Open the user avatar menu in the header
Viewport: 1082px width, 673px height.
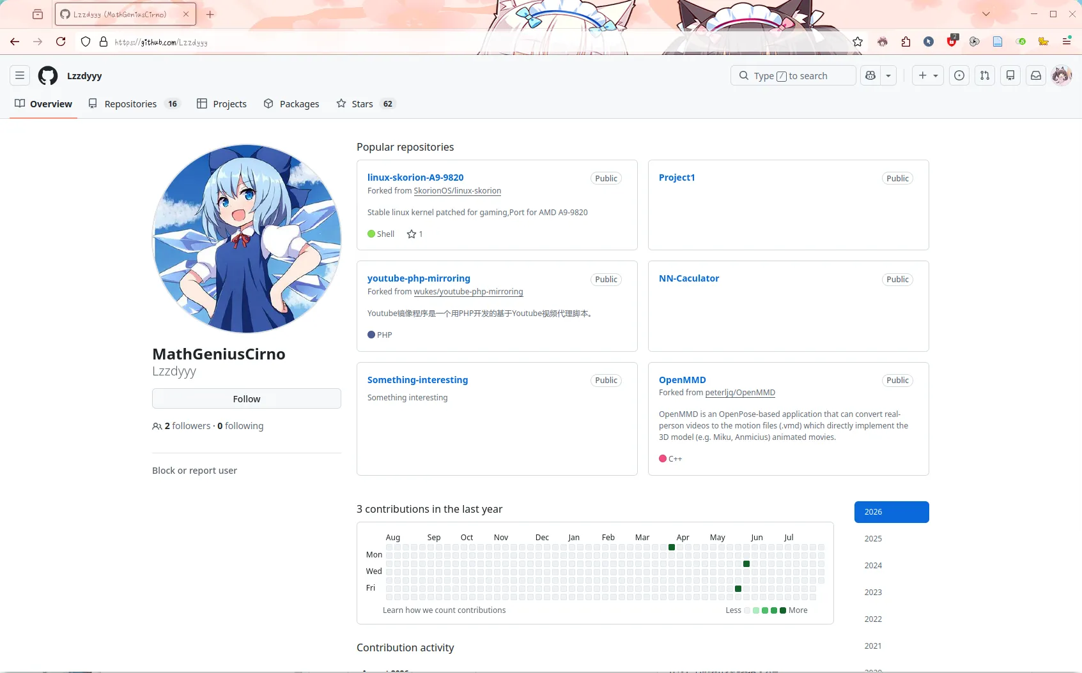pos(1062,75)
